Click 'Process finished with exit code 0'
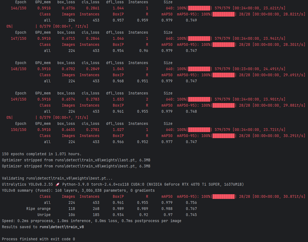 pyautogui.click(x=38, y=239)
